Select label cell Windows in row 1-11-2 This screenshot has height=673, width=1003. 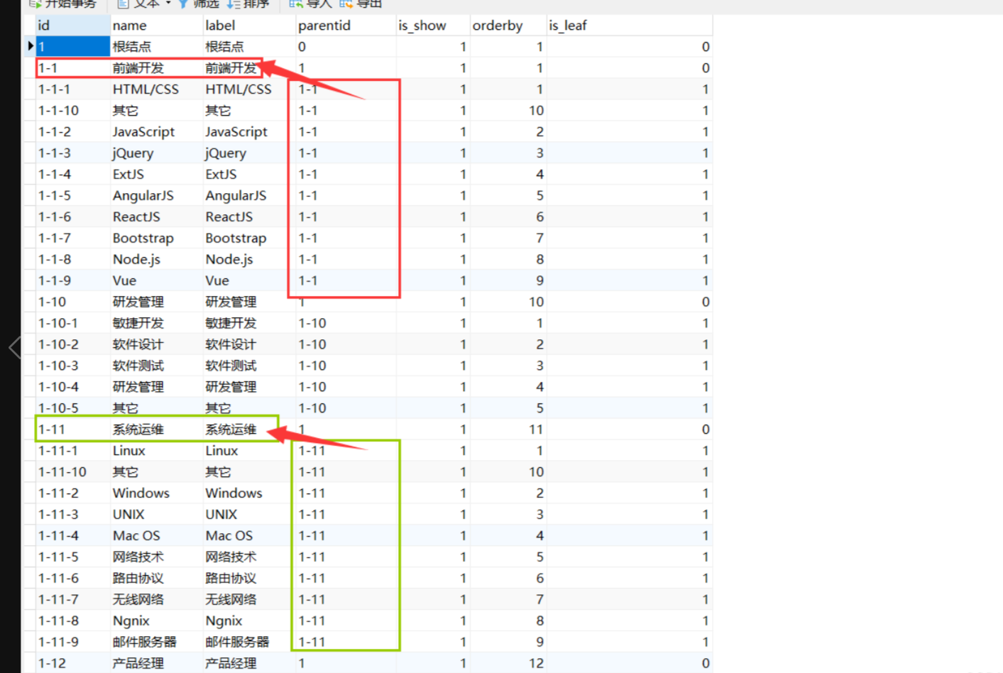[x=249, y=494]
